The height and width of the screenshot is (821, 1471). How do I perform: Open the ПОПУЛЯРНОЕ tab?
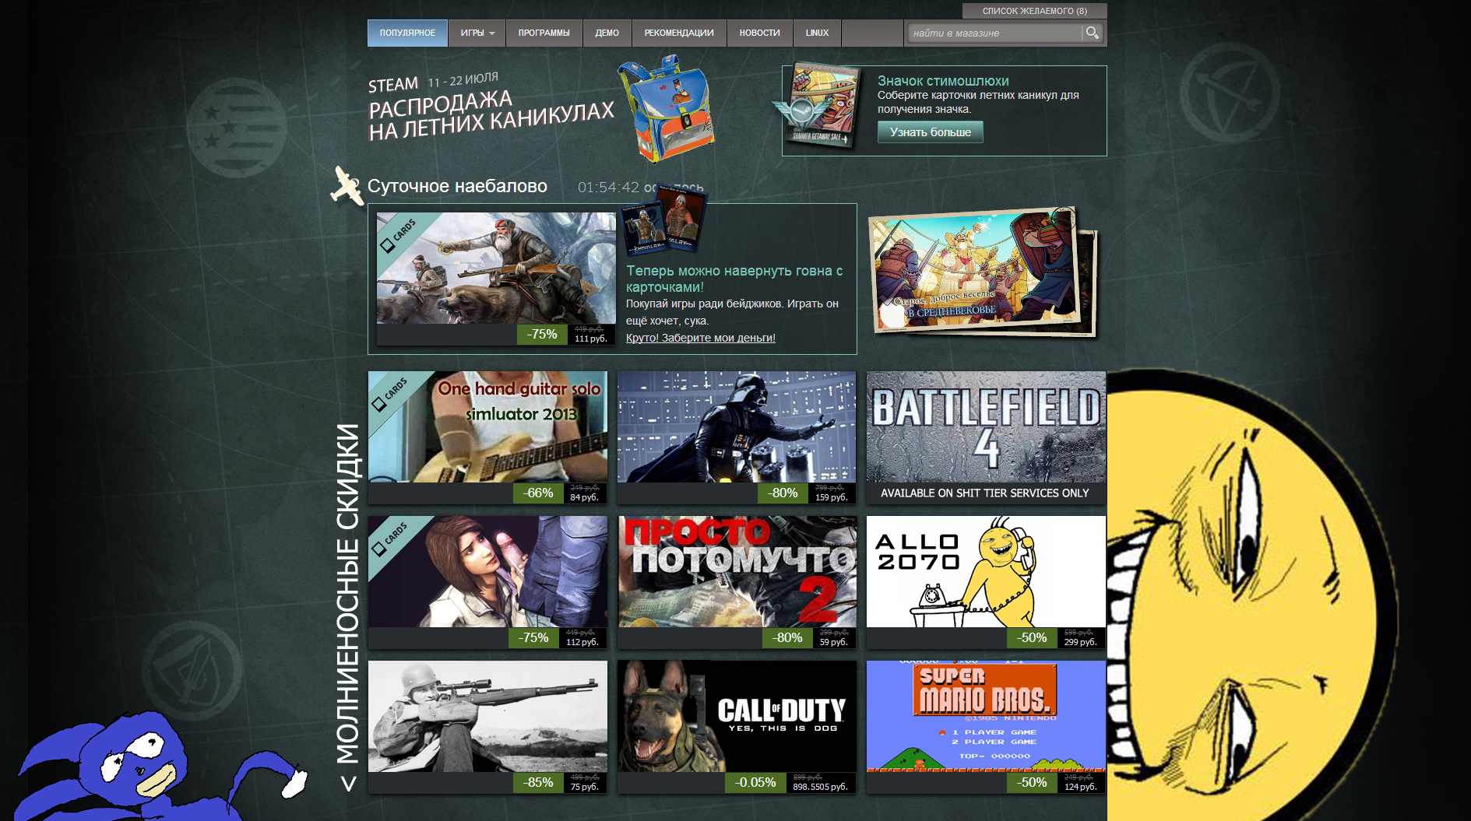point(407,33)
